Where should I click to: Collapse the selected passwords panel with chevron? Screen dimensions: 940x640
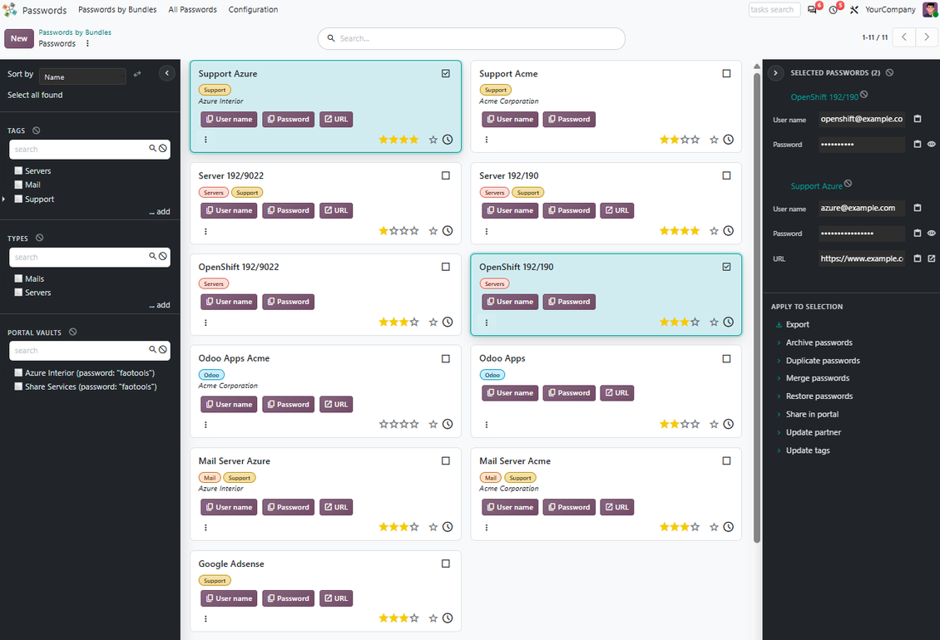[x=775, y=72]
